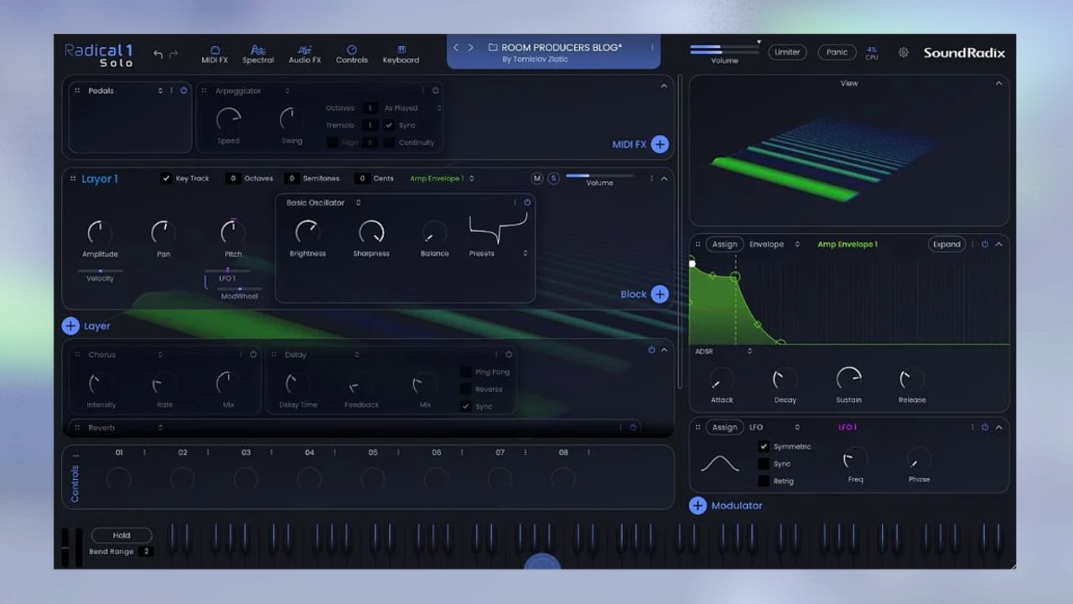Open the Control 01 three-dot menu
The height and width of the screenshot is (604, 1073).
[x=144, y=452]
